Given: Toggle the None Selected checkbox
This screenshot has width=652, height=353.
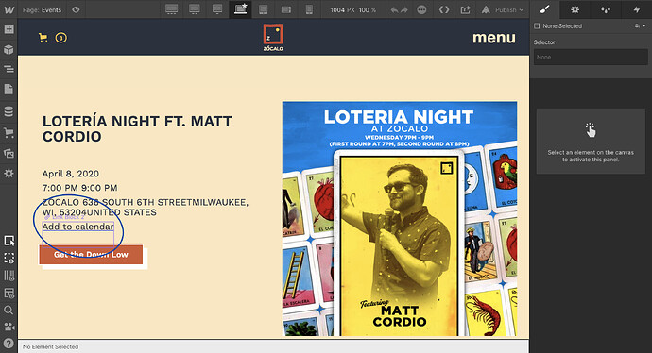Looking at the screenshot, I should (x=537, y=26).
